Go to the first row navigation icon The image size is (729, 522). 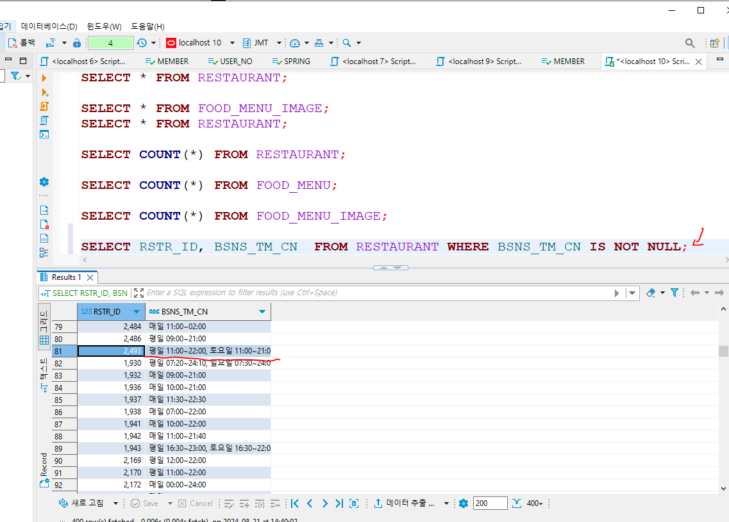(295, 503)
